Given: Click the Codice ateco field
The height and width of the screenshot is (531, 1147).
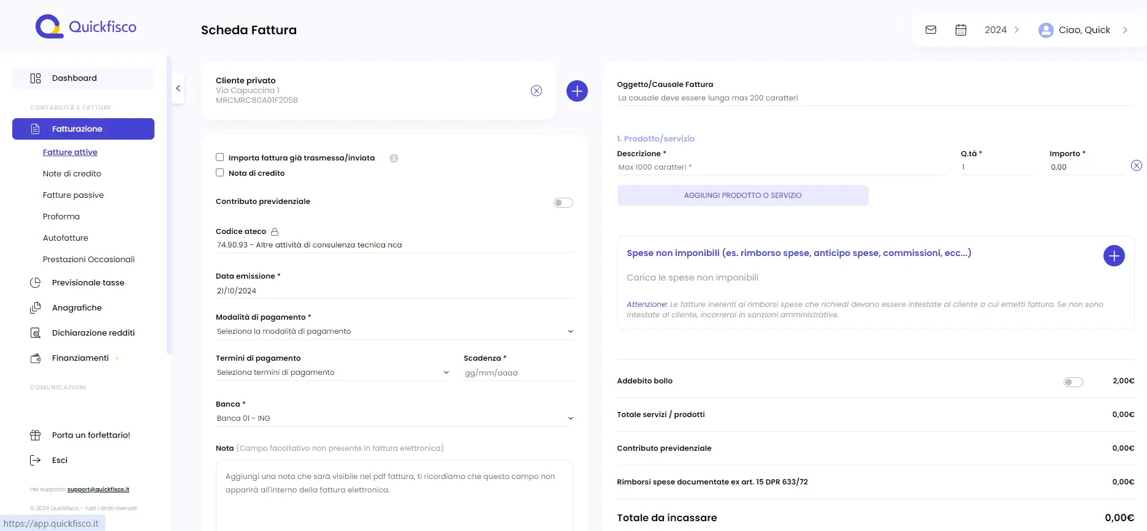Looking at the screenshot, I should 394,245.
